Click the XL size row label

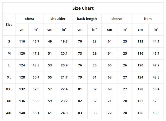click(9, 77)
